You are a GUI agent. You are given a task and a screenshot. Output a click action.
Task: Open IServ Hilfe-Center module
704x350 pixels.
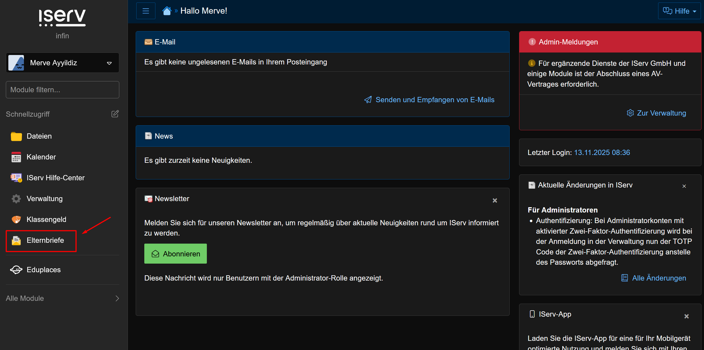(55, 178)
